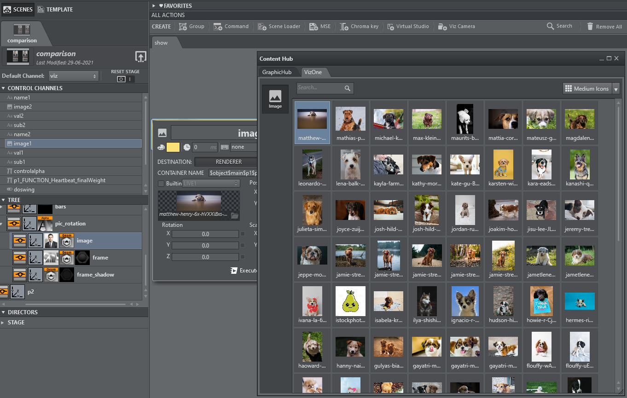Click the magnifier icon in Content Hub search
This screenshot has width=627, height=398.
348,88
